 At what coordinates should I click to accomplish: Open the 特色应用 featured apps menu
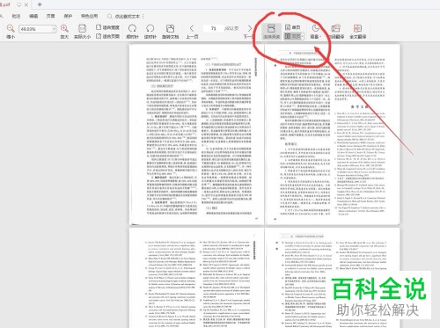[x=90, y=16]
